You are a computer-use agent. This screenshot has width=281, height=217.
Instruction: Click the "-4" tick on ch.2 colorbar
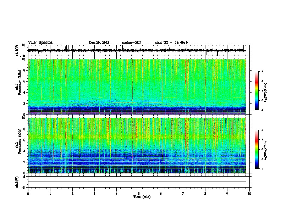pyautogui.click(x=261, y=140)
